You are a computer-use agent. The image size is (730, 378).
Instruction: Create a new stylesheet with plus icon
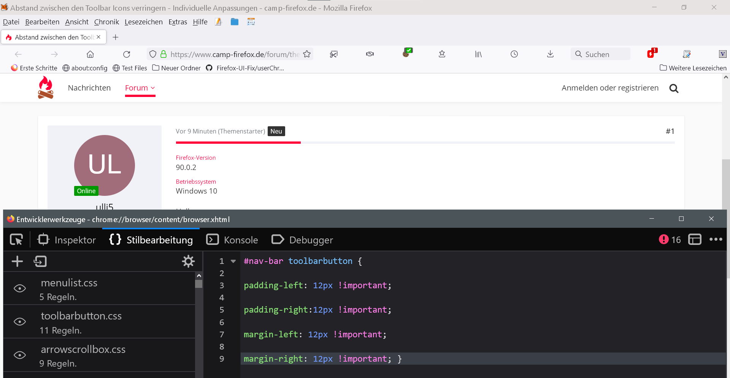pos(17,261)
